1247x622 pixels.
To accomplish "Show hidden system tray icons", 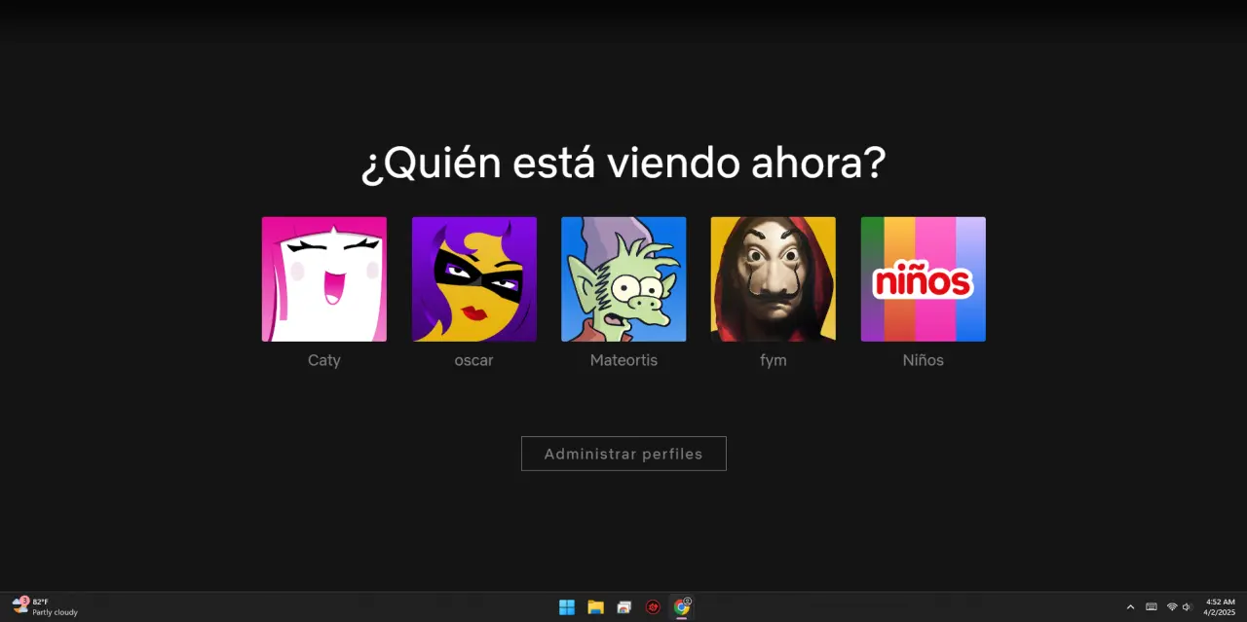I will 1130,607.
